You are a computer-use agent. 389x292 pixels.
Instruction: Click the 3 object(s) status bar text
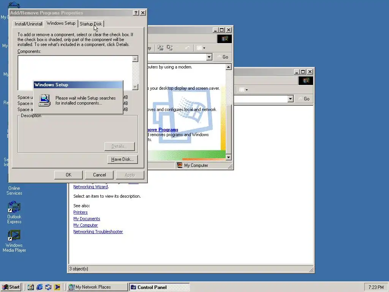[79, 269]
